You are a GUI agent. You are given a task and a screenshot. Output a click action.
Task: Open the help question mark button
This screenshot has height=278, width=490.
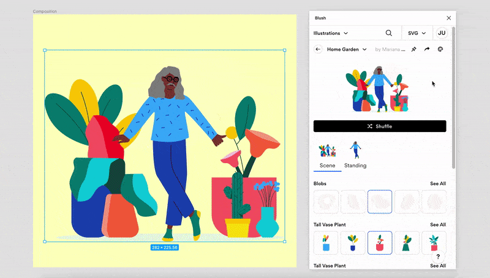(438, 257)
